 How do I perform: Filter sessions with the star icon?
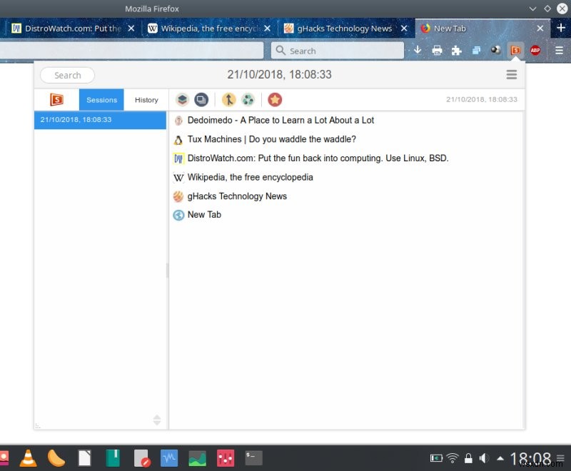click(x=275, y=100)
